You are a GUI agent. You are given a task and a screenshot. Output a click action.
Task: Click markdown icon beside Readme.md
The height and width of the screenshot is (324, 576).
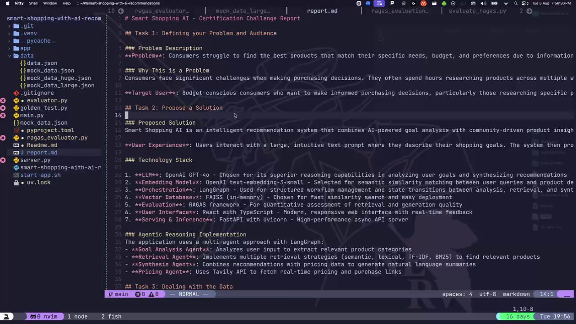[16, 145]
